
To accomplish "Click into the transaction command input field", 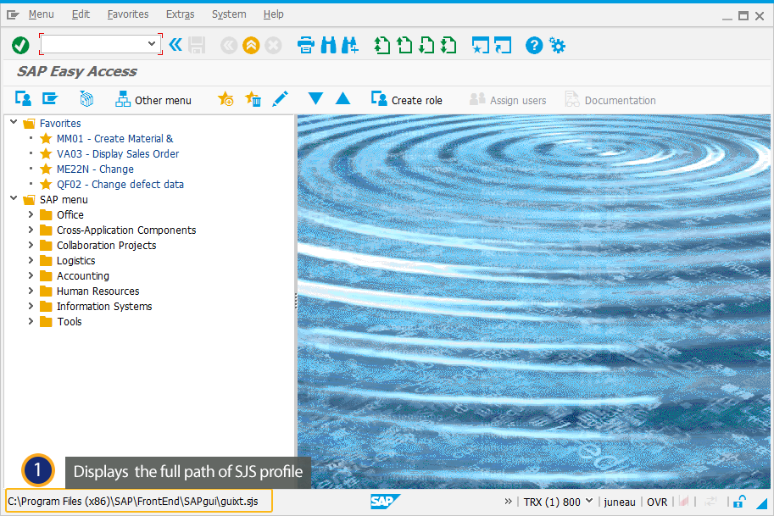I will tap(95, 44).
